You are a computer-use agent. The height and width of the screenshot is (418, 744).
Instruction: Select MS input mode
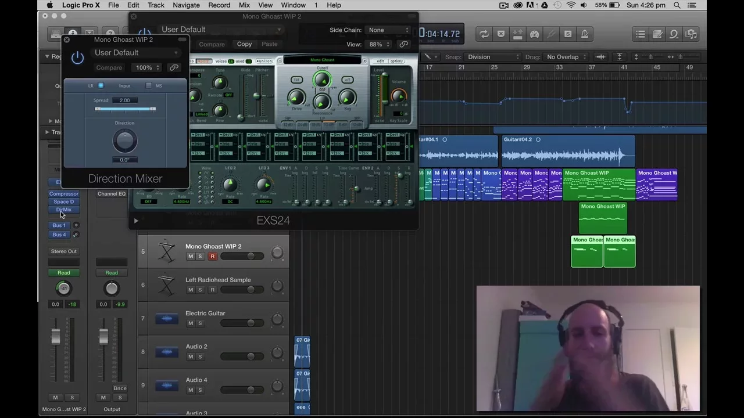tap(149, 86)
